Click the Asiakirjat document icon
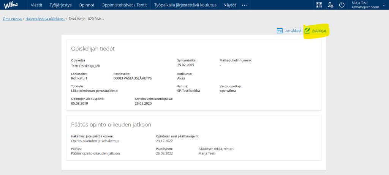Screen dimensions: 389x175 pyautogui.click(x=307, y=31)
